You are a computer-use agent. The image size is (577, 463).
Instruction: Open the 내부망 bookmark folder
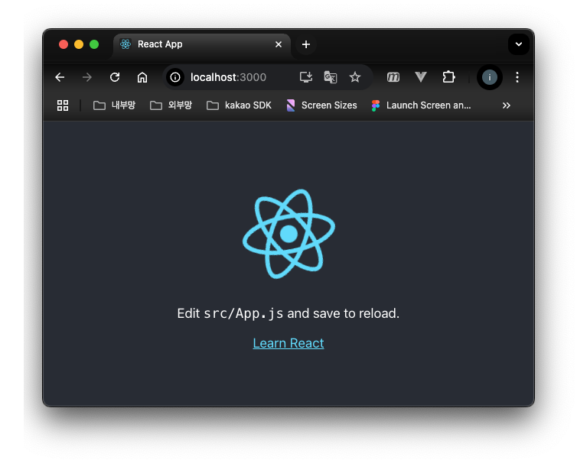click(x=114, y=105)
